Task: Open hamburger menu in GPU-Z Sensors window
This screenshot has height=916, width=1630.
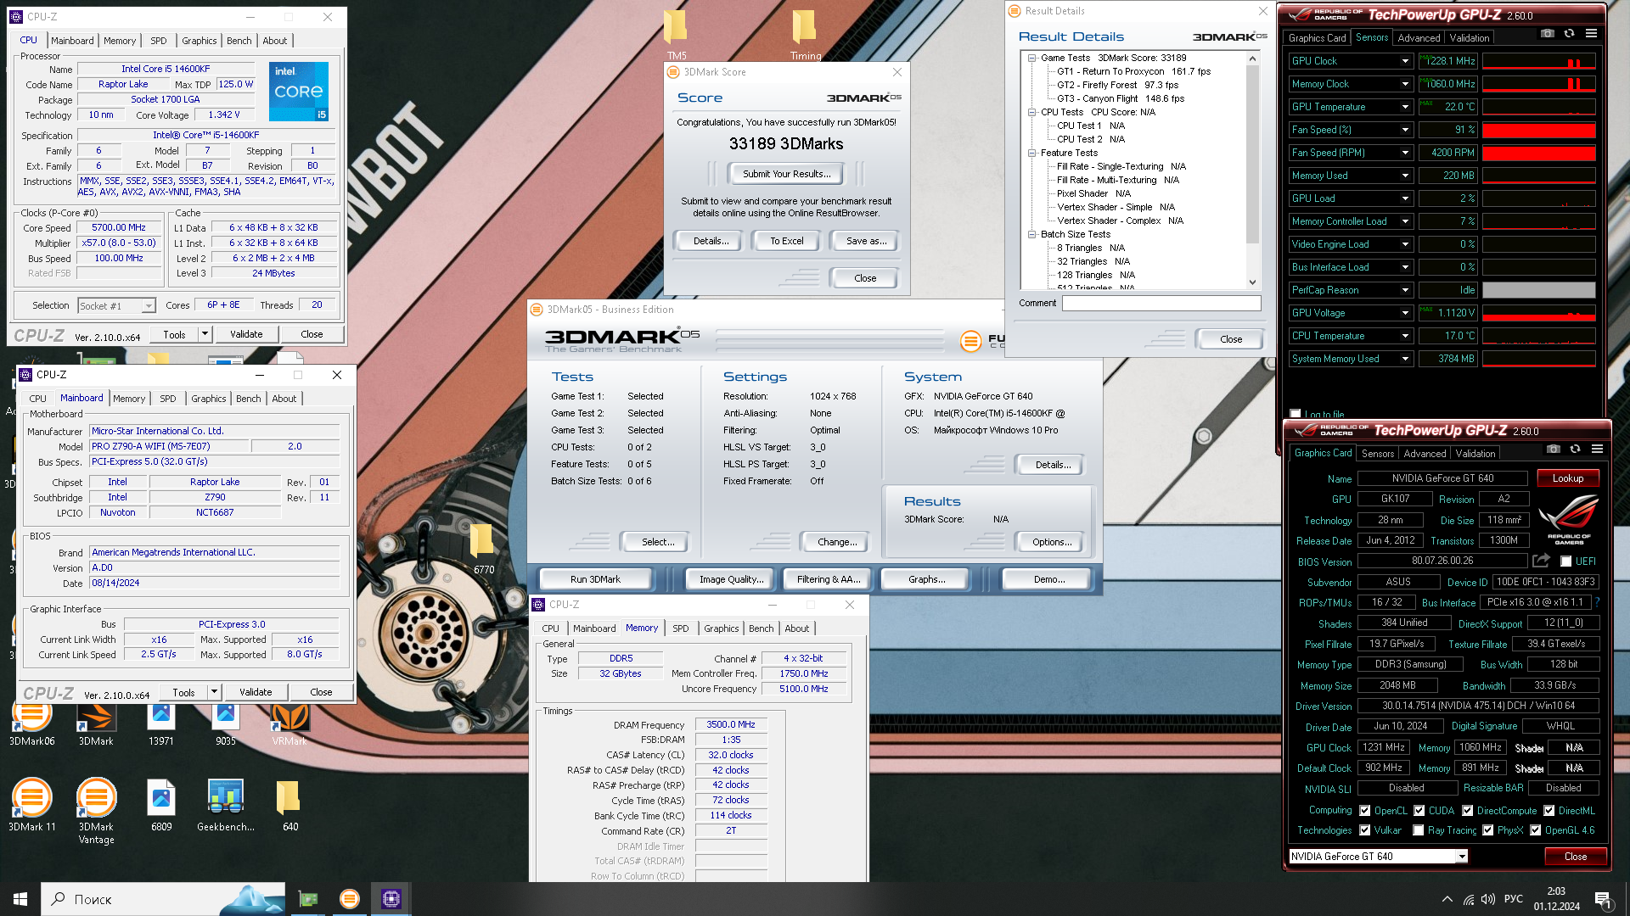Action: (1591, 34)
